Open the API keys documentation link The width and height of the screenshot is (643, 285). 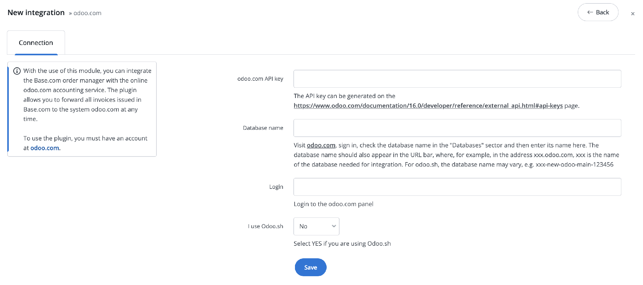coord(428,106)
